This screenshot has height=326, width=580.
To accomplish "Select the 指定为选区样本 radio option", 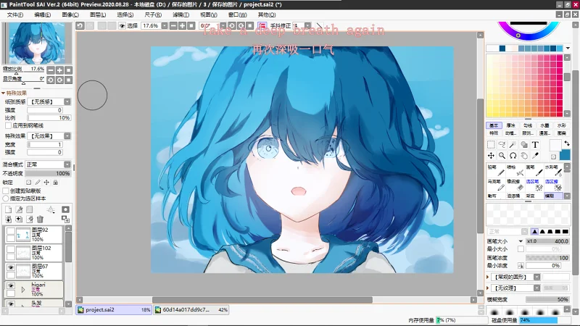I will click(x=6, y=198).
